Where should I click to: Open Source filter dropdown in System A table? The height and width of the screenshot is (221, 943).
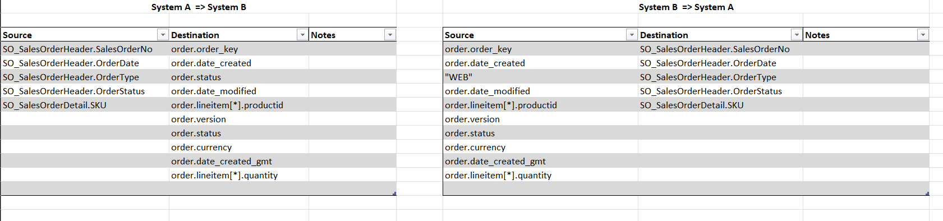point(163,35)
